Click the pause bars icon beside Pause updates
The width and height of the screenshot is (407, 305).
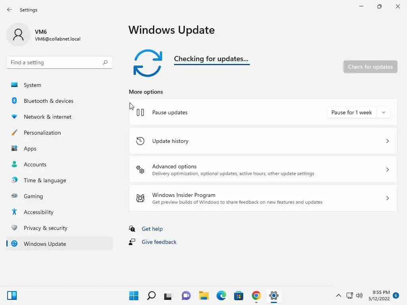(140, 112)
